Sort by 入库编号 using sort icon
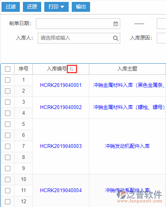The width and height of the screenshot is (166, 207). [x=72, y=69]
